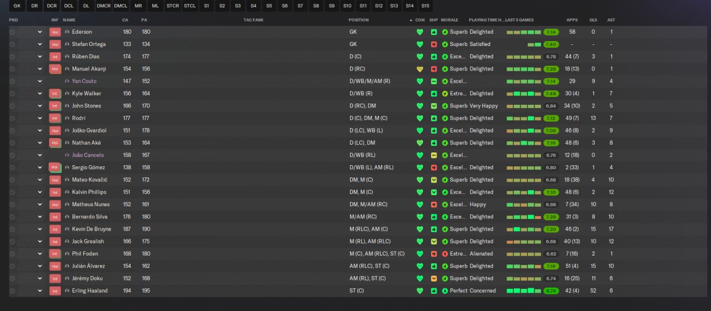The height and width of the screenshot is (311, 711).
Task: Click Jérémy Doku's yellow sharpness icon
Action: pos(434,278)
